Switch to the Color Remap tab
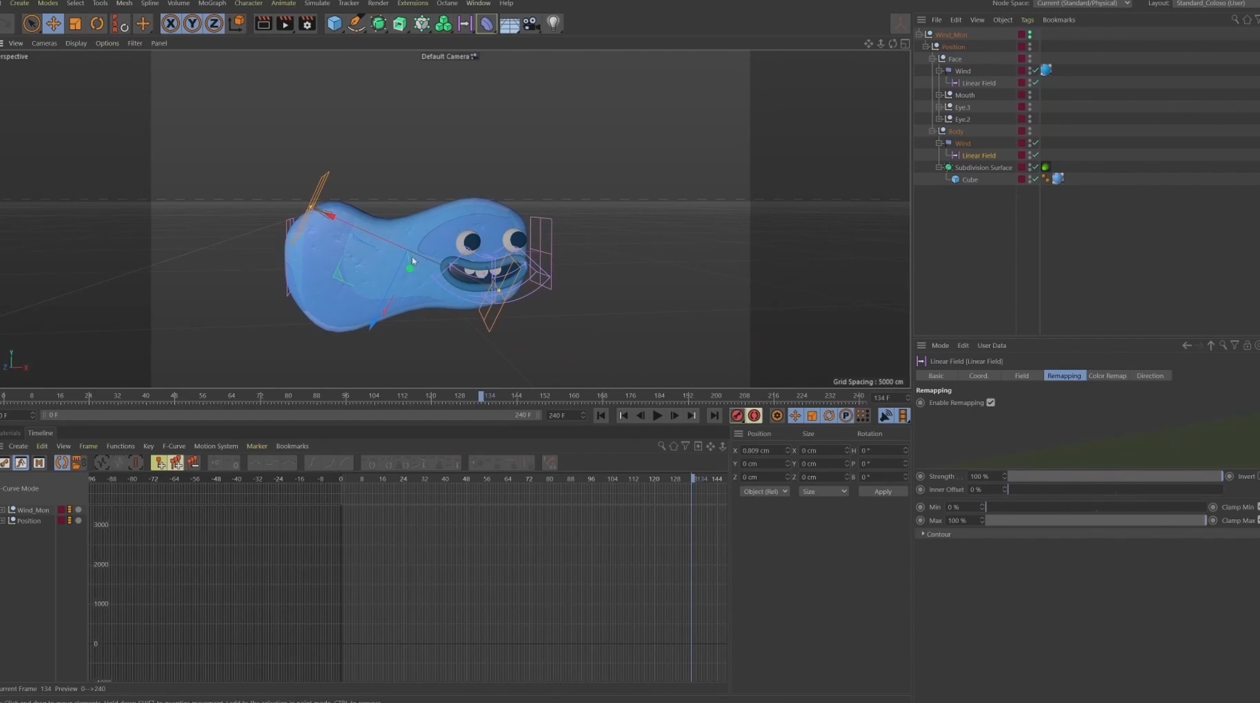The image size is (1260, 703). (x=1107, y=376)
